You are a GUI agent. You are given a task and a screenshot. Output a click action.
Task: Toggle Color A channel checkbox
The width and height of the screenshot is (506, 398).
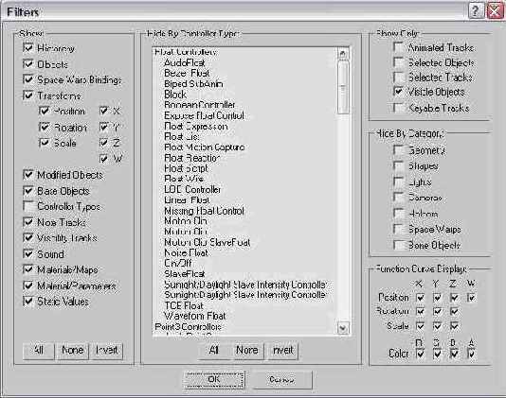471,354
